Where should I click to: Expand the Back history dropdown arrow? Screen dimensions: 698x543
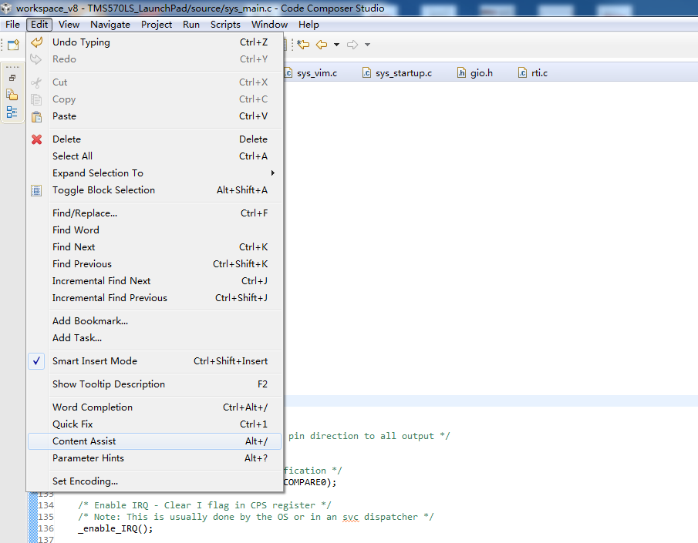point(336,45)
